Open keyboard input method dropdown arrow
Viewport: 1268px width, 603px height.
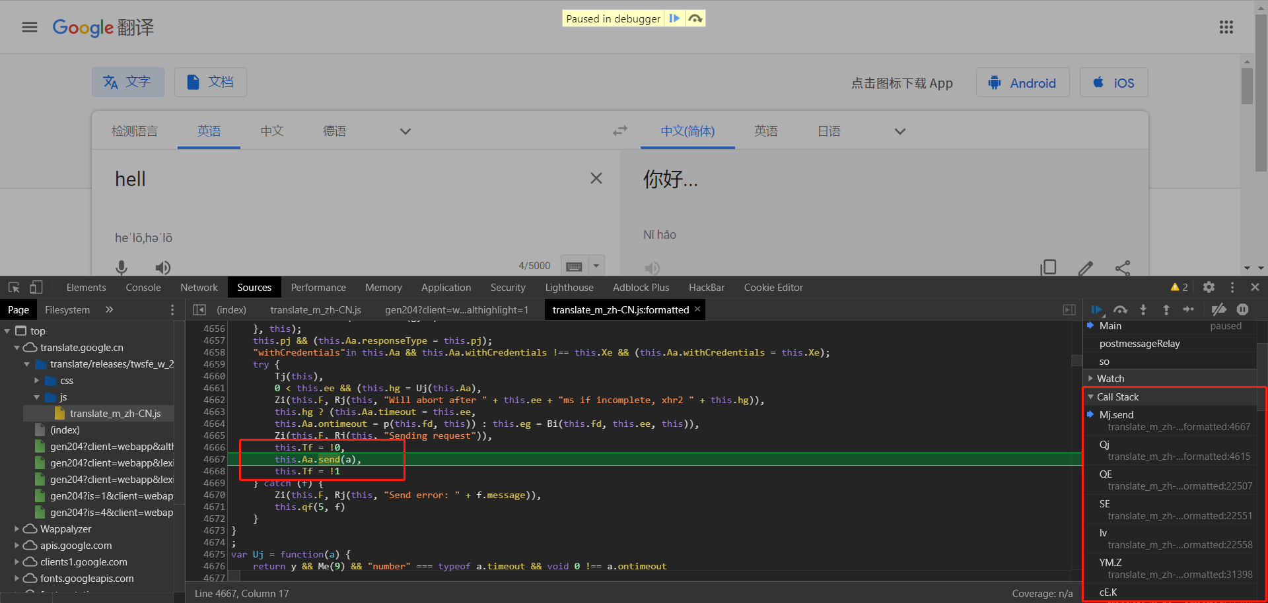pyautogui.click(x=596, y=266)
